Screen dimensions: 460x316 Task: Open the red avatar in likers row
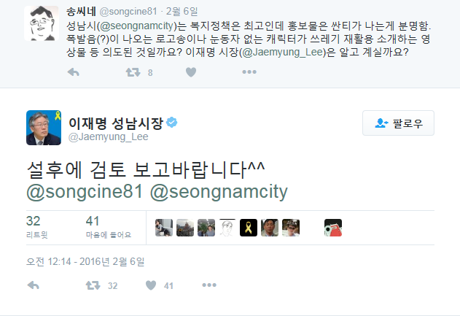tap(333, 228)
